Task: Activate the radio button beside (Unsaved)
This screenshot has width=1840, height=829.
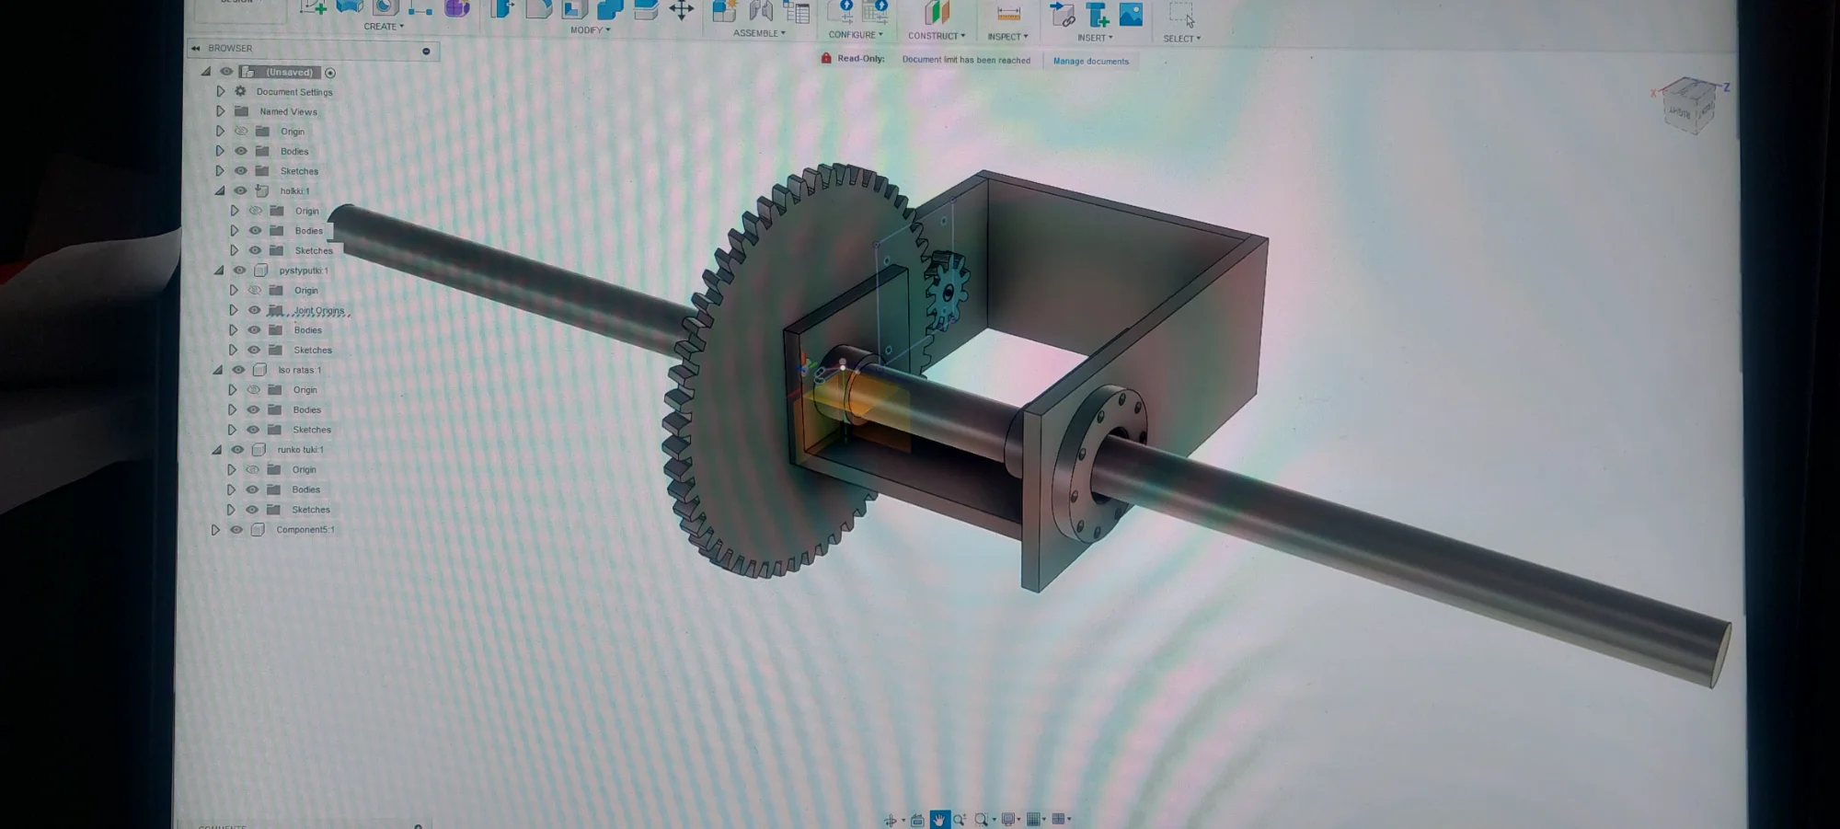Action: tap(330, 73)
